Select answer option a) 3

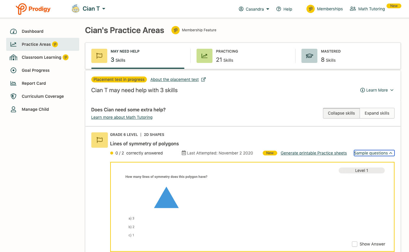click(x=131, y=218)
